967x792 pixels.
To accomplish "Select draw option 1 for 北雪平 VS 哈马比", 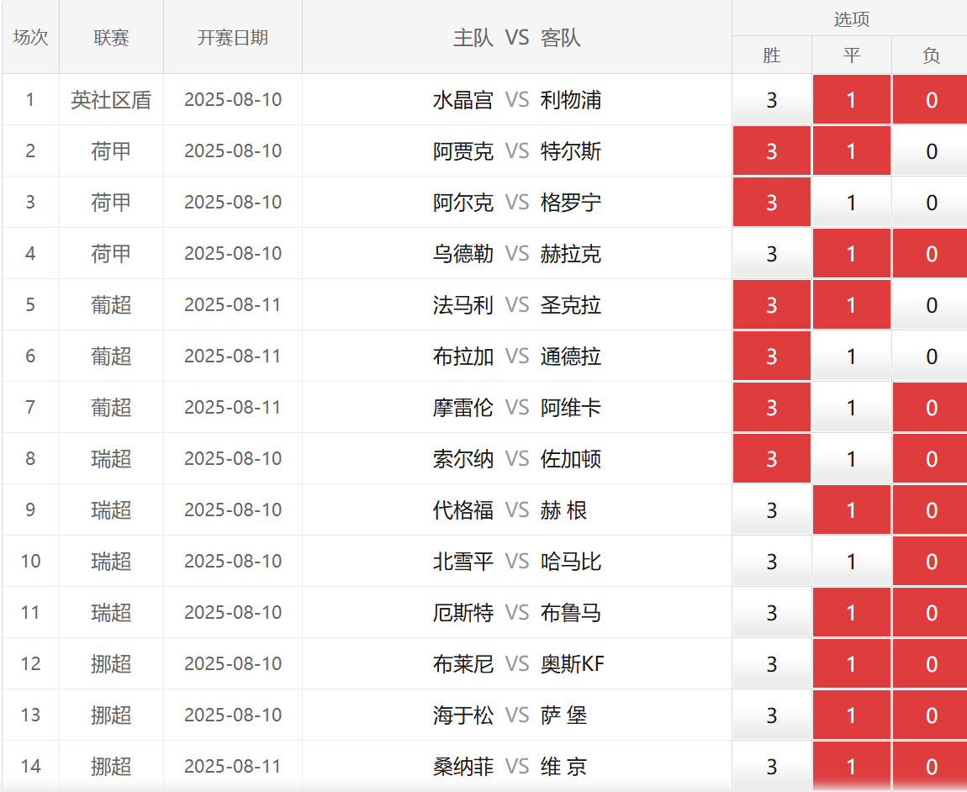I will click(x=852, y=561).
